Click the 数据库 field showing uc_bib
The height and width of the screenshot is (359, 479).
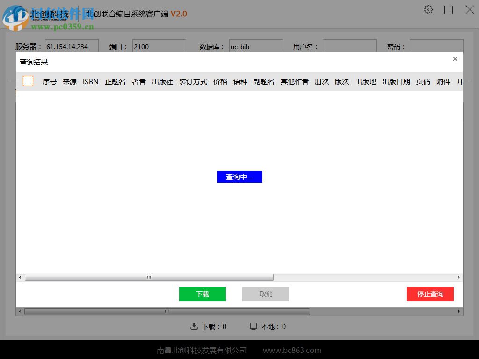click(x=255, y=47)
